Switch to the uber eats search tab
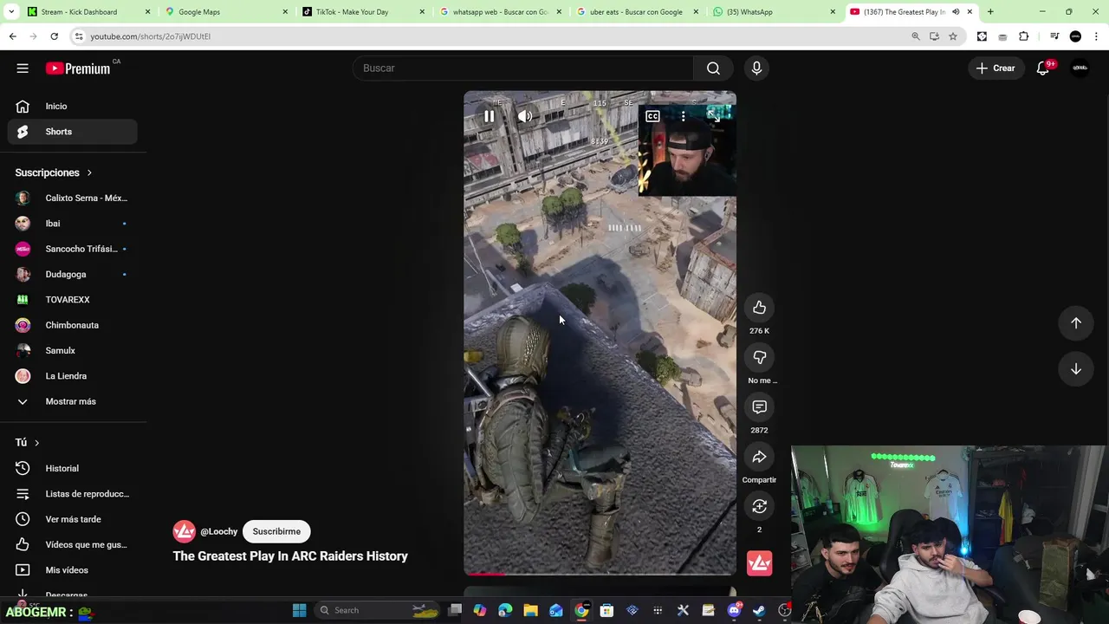The width and height of the screenshot is (1109, 624). coord(636,12)
